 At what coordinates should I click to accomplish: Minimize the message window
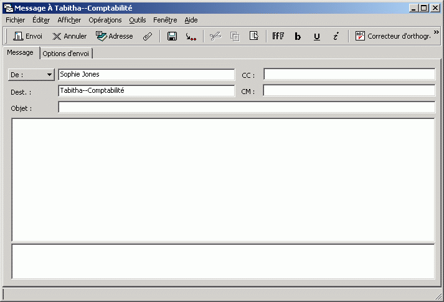pos(413,8)
